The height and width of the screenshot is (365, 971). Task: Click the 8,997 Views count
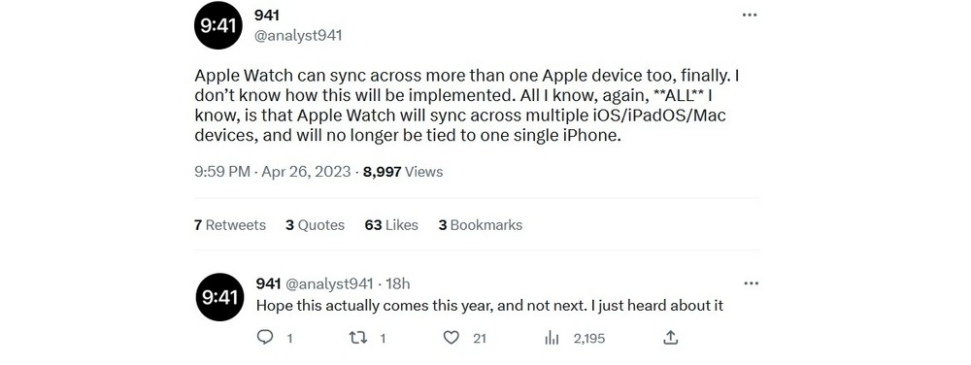[403, 172]
